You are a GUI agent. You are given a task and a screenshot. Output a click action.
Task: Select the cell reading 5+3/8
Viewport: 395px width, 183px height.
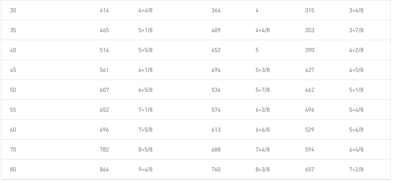point(262,70)
